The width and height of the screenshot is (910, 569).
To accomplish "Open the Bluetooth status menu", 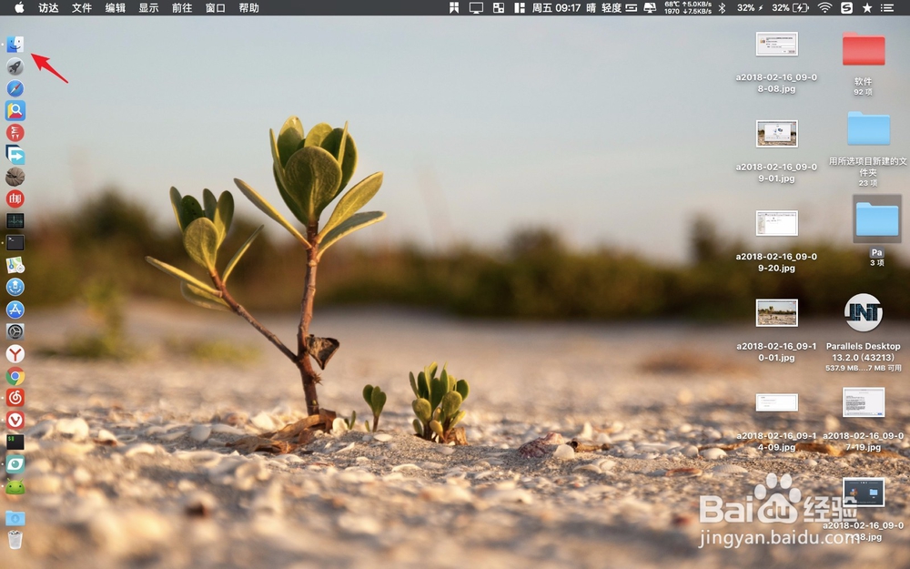I will coord(722,7).
